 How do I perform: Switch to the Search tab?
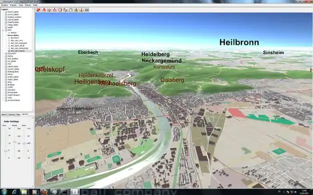click(4, 114)
